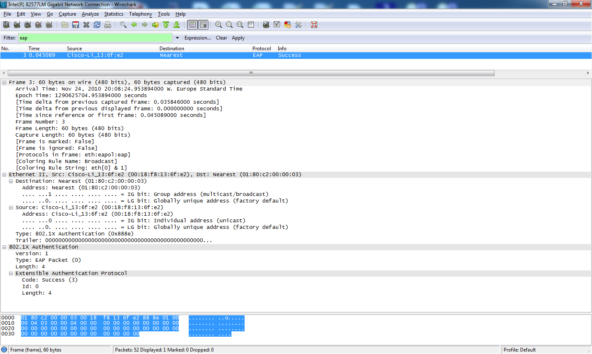Screen dimensions: 592x354
Task: Toggle packet list colorize button
Action: (x=192, y=25)
